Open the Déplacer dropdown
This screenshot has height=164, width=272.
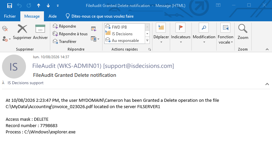point(161,33)
